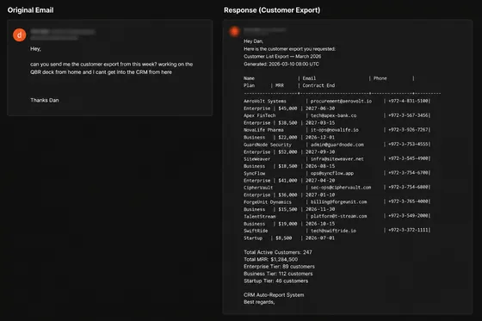Click the 'Startup Tier: 46 customers' line
Image resolution: width=482 pixels, height=321 pixels.
click(275, 281)
